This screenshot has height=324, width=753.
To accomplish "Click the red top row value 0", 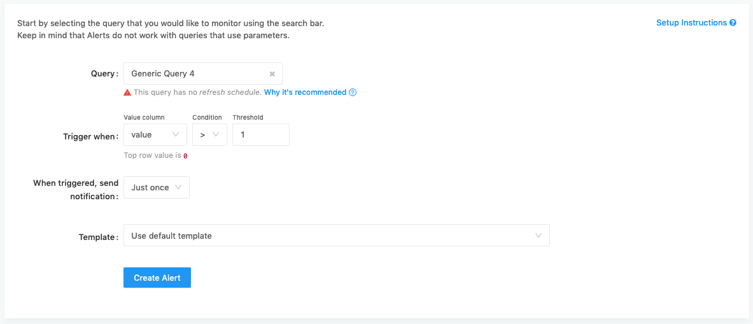I will click(185, 156).
